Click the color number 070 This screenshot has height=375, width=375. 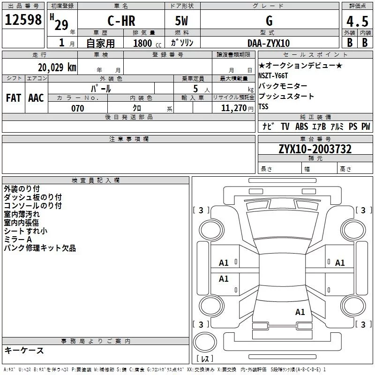pos(78,108)
